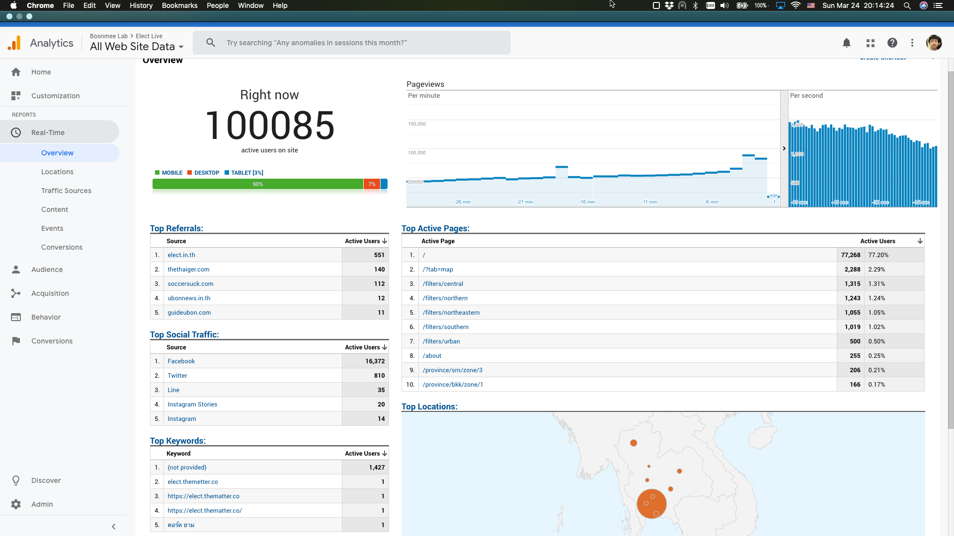This screenshot has width=954, height=536.
Task: Click the large orange map bubble
Action: coord(651,504)
